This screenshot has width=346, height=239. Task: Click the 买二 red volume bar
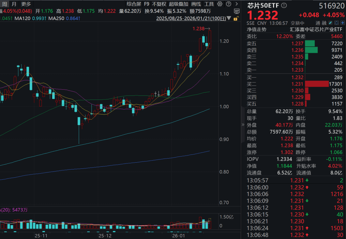(317, 84)
